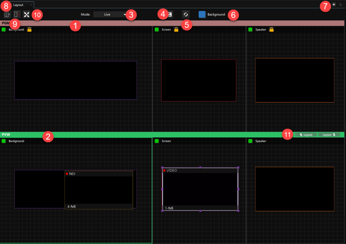Select the orange-outlined PGM Speaker canvas
Viewport: 346px width, 244px height.
[x=294, y=80]
